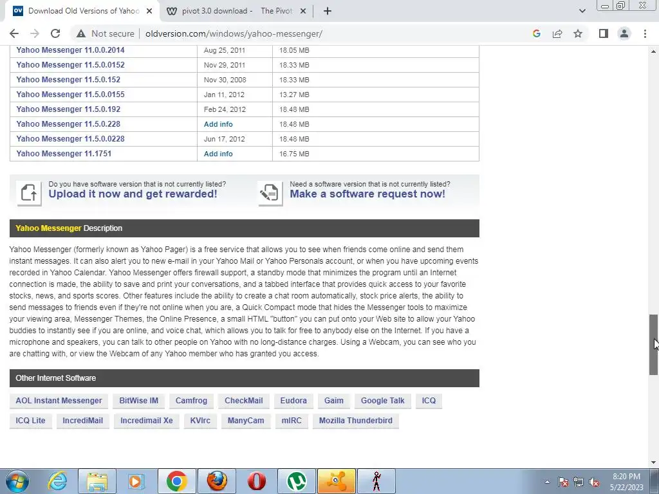Open the ICQ Lite button

pyautogui.click(x=30, y=421)
